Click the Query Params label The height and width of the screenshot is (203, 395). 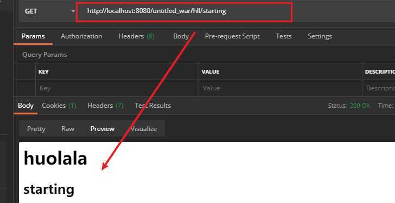pos(44,55)
